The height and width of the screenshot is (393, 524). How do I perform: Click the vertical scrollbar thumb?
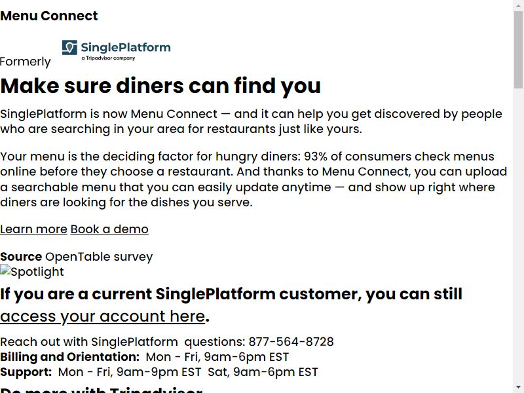[518, 50]
